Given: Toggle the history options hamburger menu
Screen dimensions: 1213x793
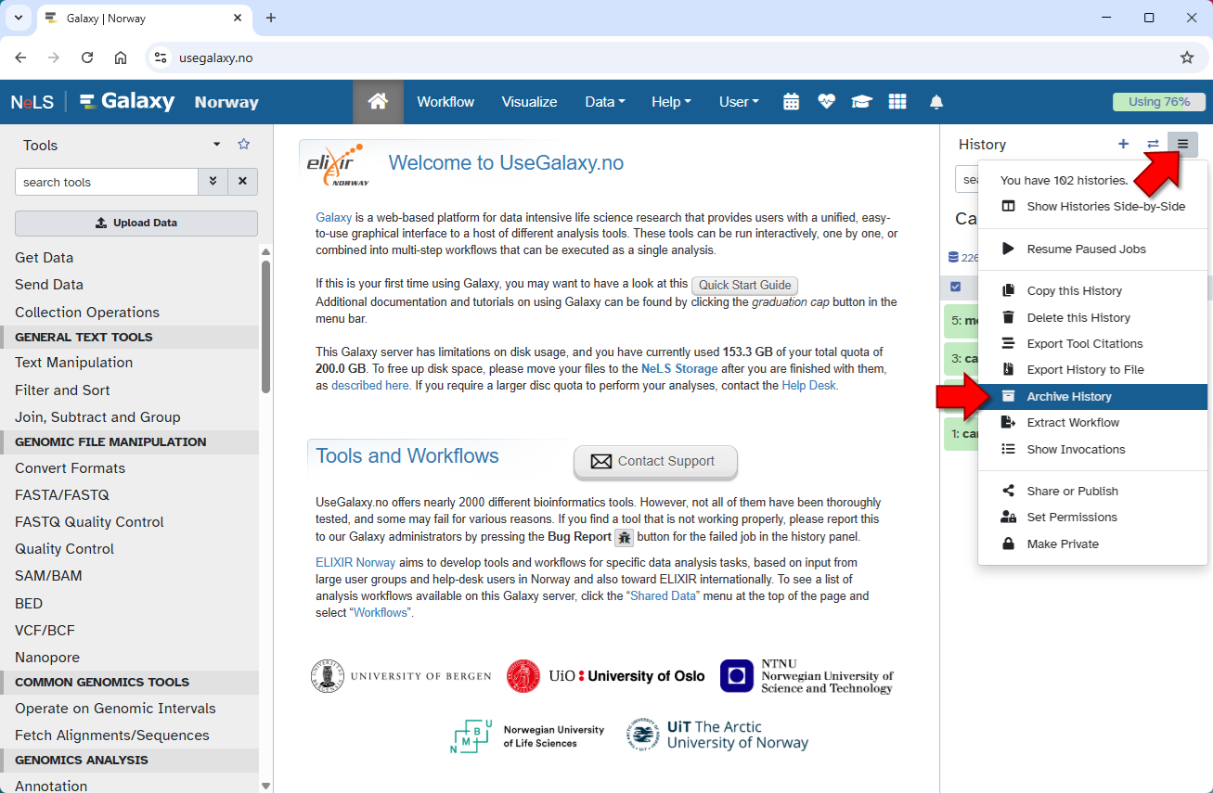Looking at the screenshot, I should click(1182, 144).
